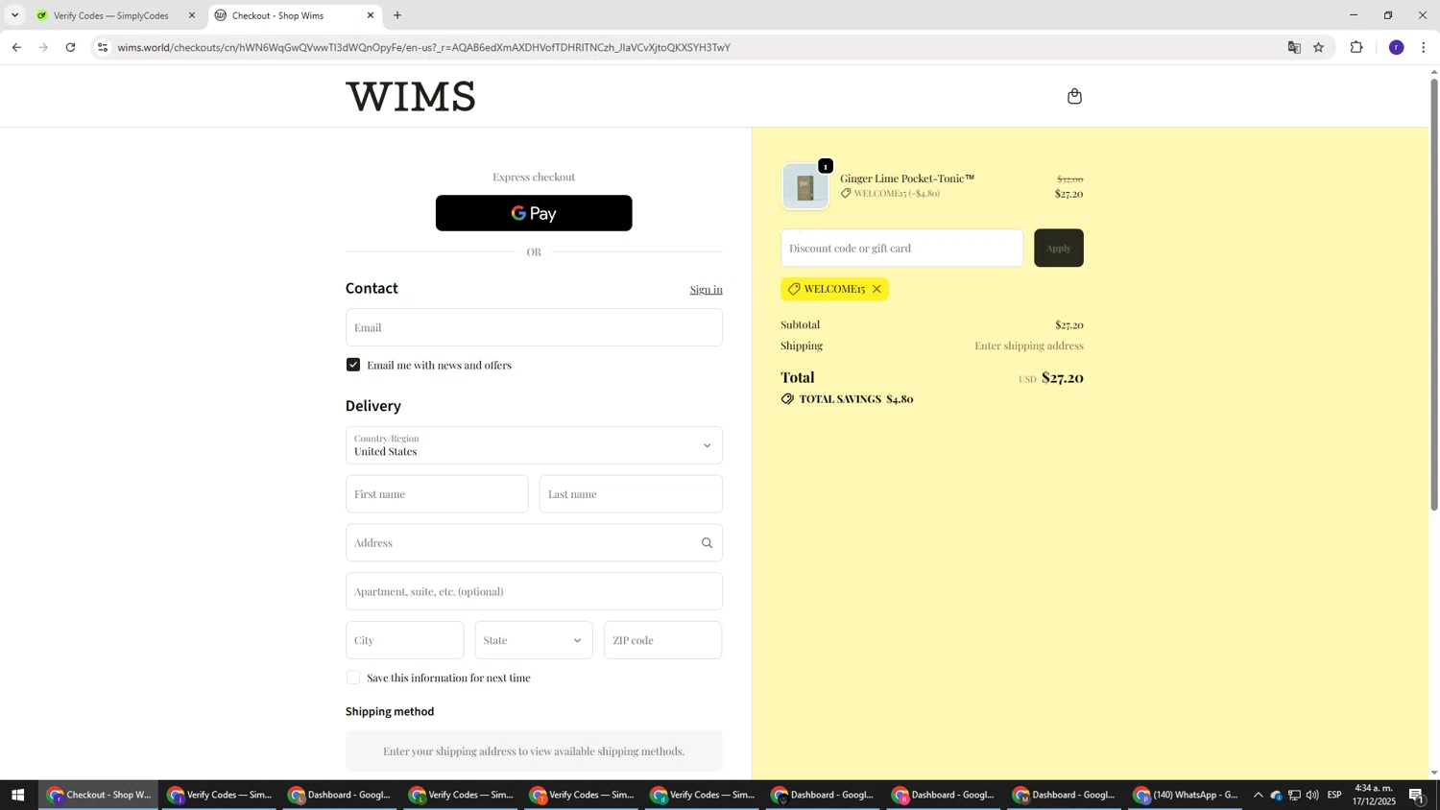
Task: Switch to the Verify Codes — SimplyCodes tab
Action: 111,15
